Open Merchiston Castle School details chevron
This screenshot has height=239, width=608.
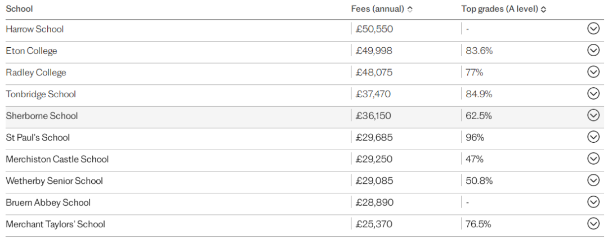(x=593, y=159)
